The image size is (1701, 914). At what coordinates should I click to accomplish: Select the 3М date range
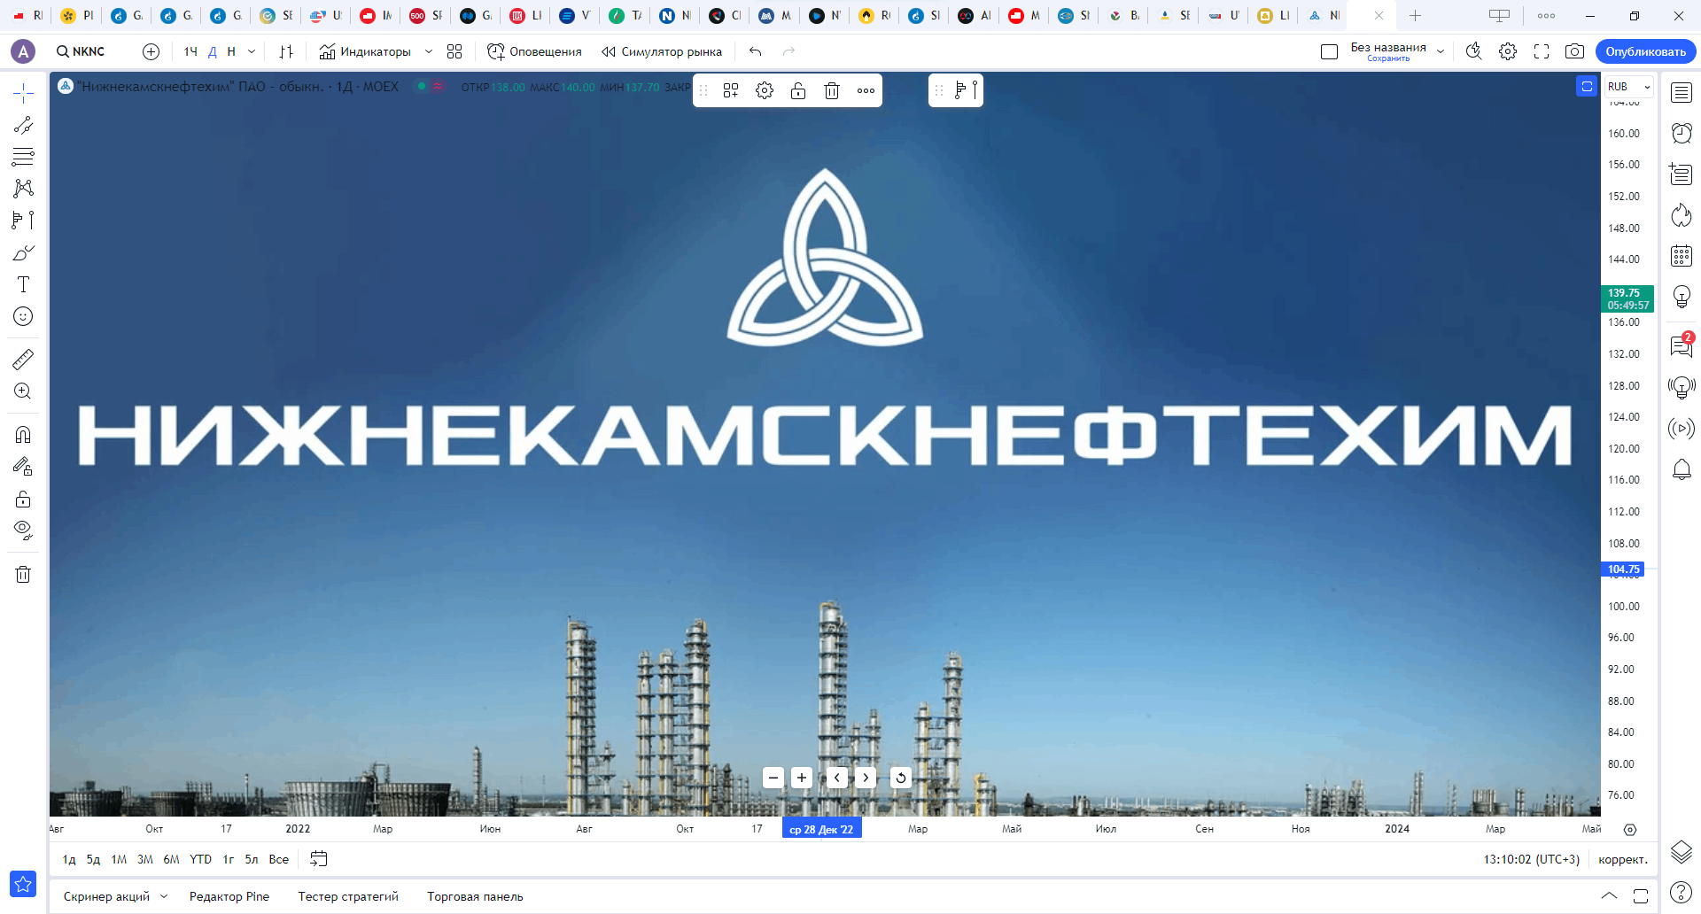click(x=145, y=859)
